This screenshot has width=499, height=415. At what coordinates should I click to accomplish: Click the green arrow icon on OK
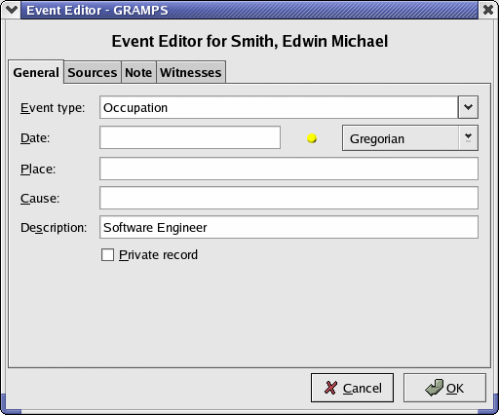tap(434, 388)
